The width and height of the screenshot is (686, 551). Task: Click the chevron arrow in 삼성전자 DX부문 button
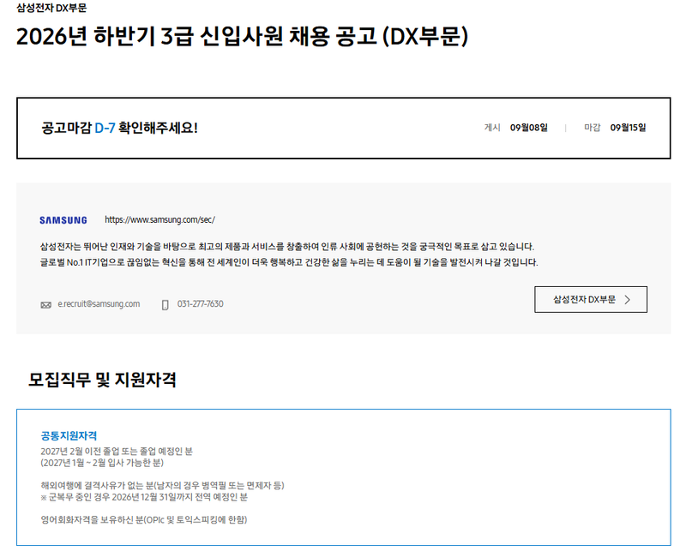[x=628, y=300]
